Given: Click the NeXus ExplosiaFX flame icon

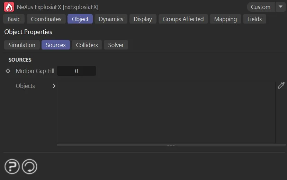Looking at the screenshot, I should tap(9, 7).
